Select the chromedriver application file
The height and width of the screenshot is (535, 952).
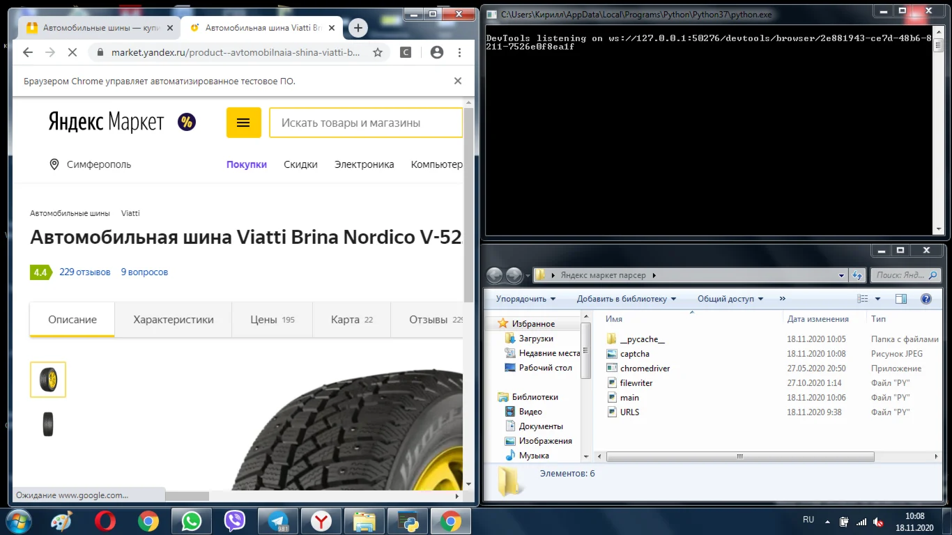pos(645,369)
